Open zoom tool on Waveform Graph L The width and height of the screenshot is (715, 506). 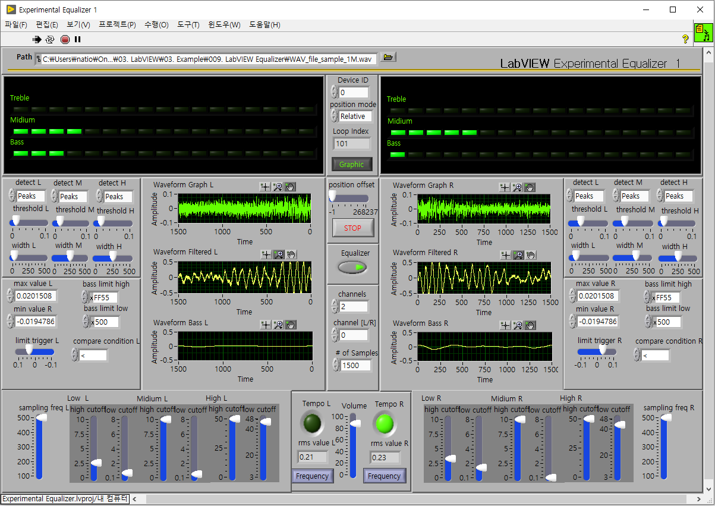(278, 186)
